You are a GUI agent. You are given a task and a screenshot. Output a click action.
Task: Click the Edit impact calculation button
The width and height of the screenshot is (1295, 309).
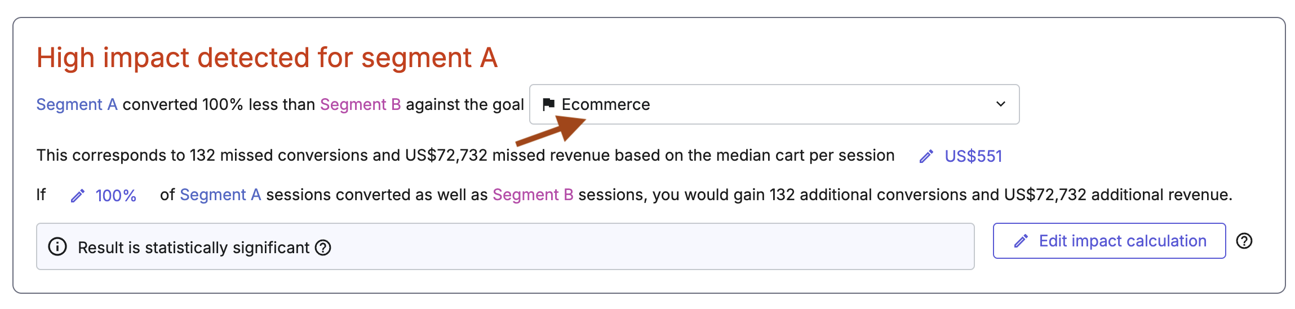click(1109, 241)
